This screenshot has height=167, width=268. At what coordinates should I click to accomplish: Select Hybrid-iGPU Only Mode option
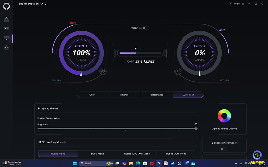[x=137, y=154]
